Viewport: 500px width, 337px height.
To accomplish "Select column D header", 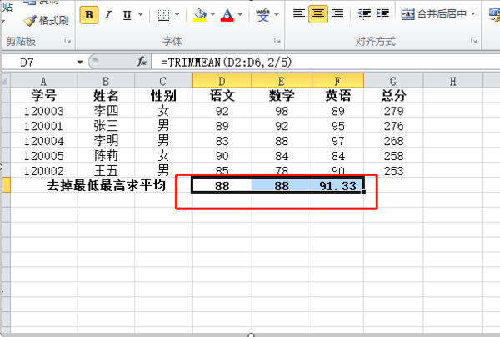I will [221, 80].
